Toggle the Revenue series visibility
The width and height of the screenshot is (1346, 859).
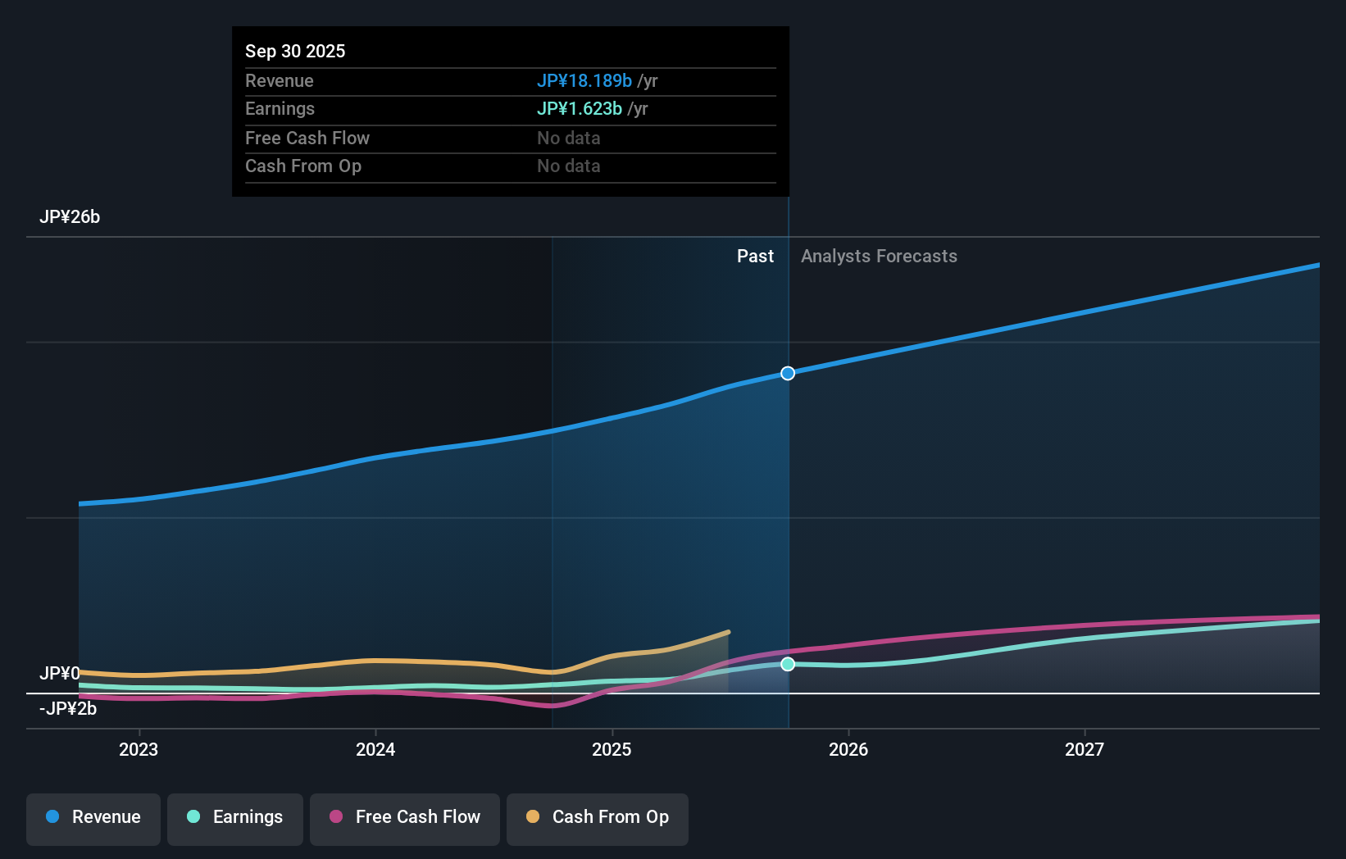coord(93,819)
